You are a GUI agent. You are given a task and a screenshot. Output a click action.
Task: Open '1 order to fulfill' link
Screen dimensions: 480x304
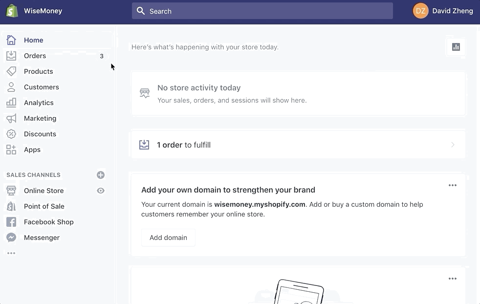click(x=184, y=145)
